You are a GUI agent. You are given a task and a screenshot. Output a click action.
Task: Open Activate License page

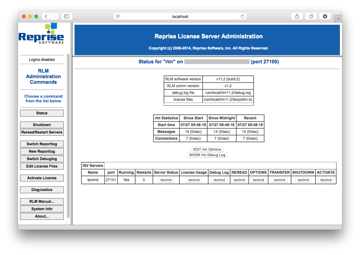pyautogui.click(x=42, y=178)
